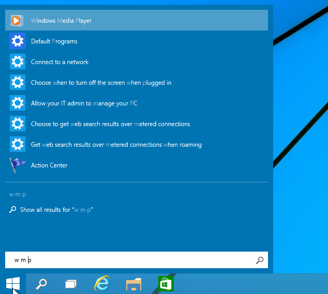The height and width of the screenshot is (294, 328).
Task: Open Task View from the taskbar
Action: coord(71,283)
